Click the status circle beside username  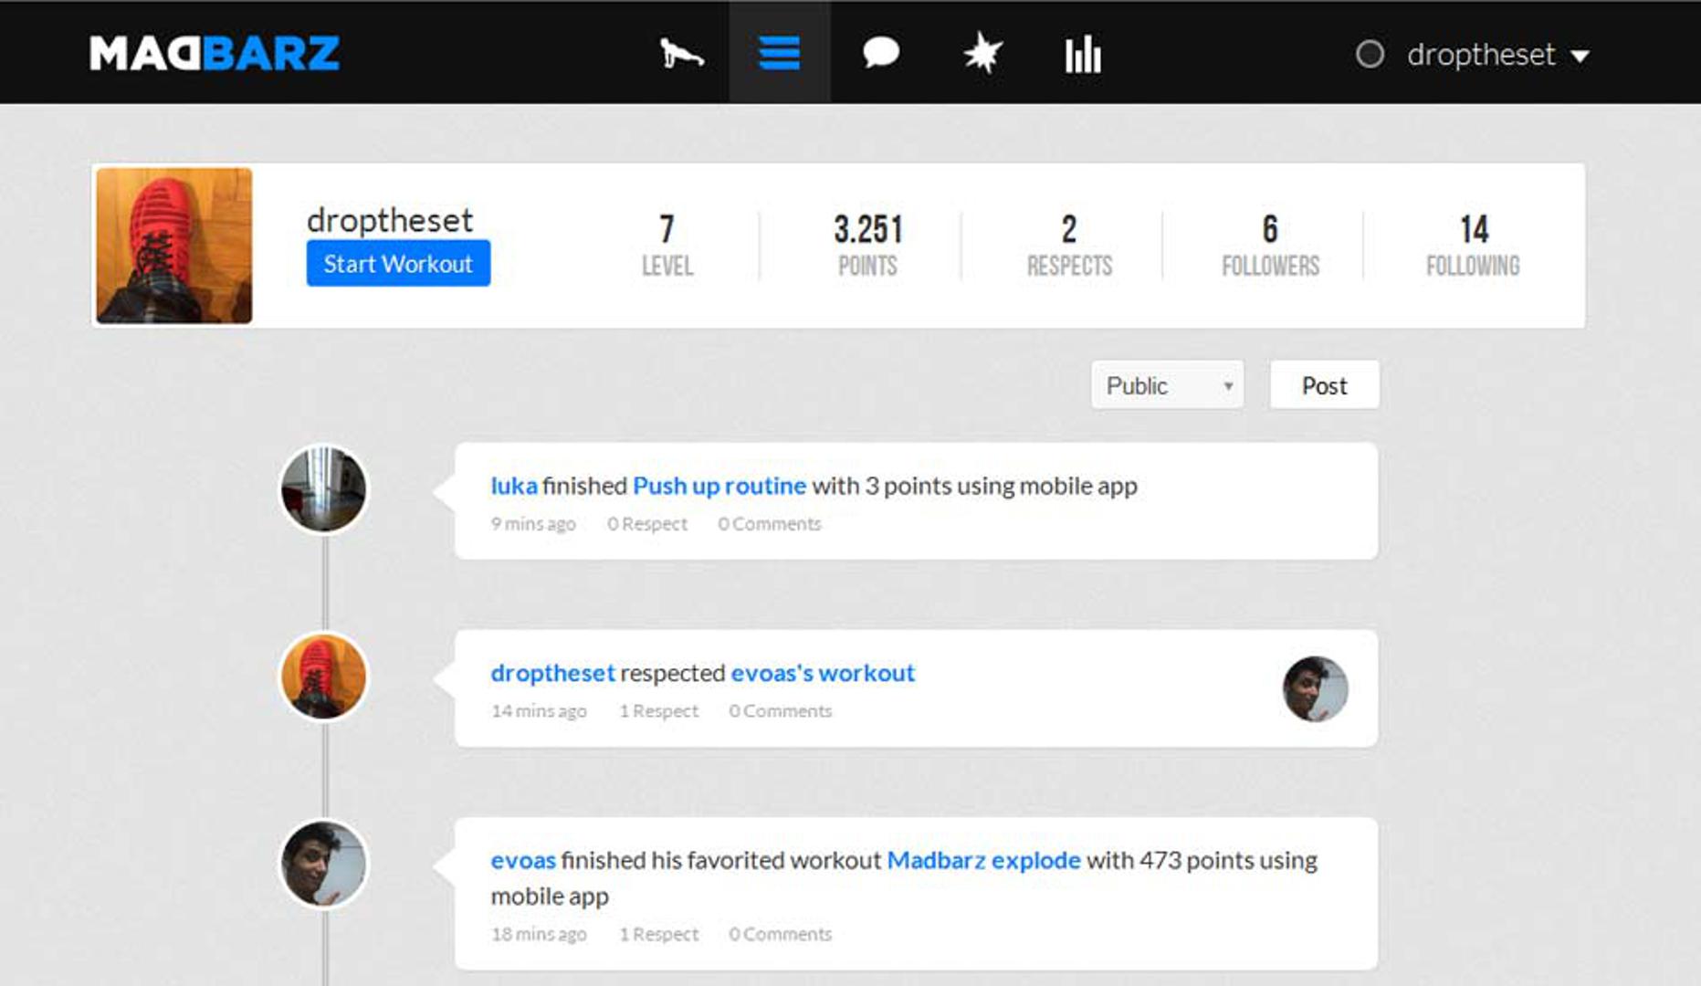click(x=1369, y=55)
